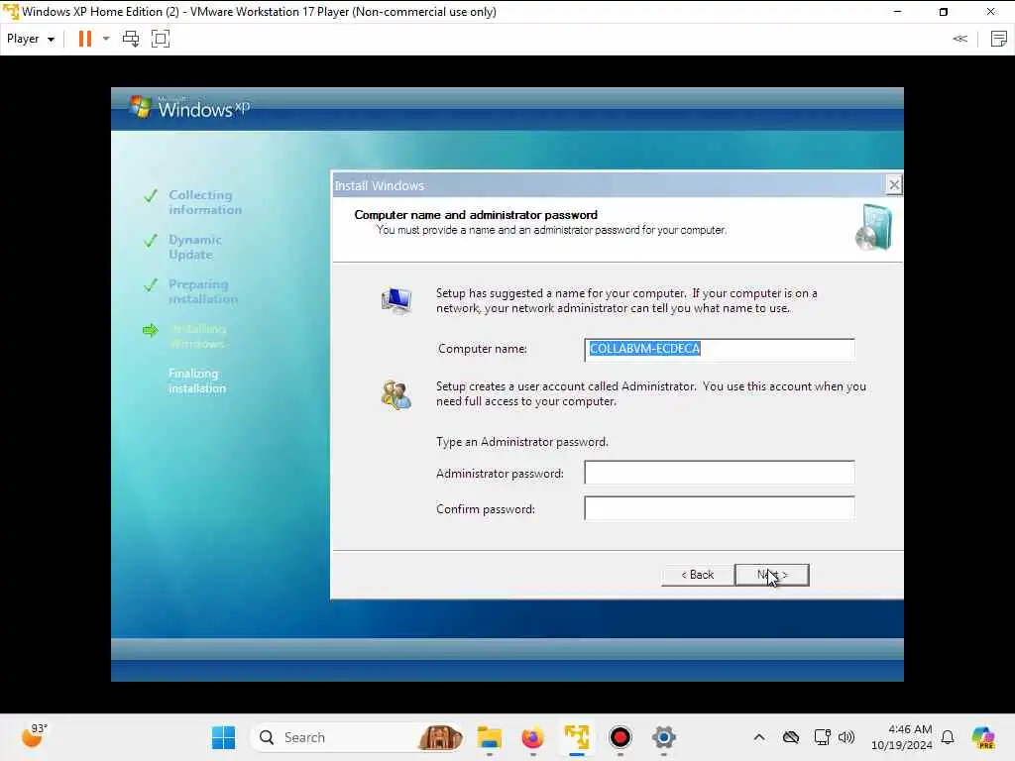Collapse the toolbar with double-chevron icon

[x=959, y=39]
